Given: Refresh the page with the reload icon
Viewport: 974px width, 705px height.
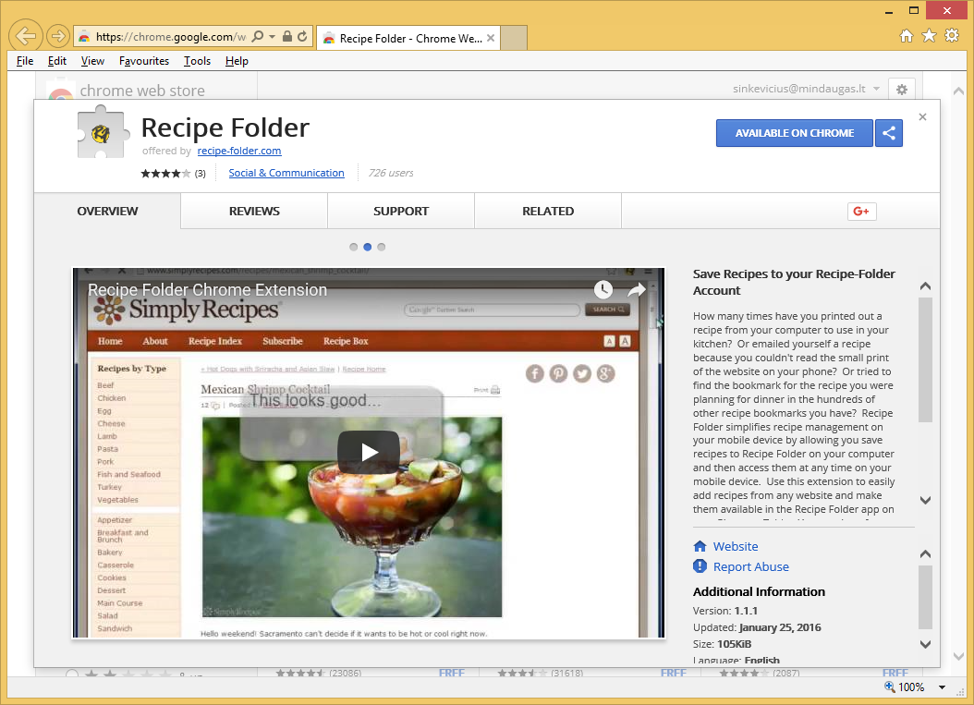Looking at the screenshot, I should point(302,37).
